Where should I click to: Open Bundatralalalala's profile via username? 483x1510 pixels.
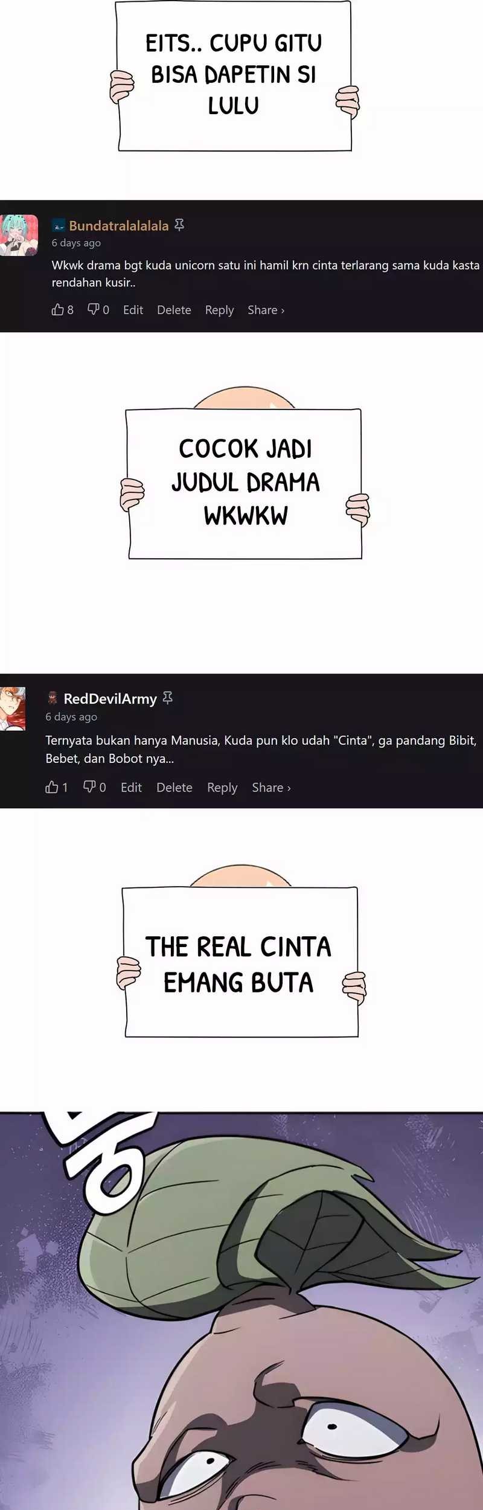pyautogui.click(x=119, y=226)
